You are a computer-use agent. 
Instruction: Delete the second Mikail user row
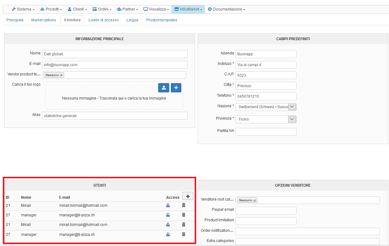point(184,224)
